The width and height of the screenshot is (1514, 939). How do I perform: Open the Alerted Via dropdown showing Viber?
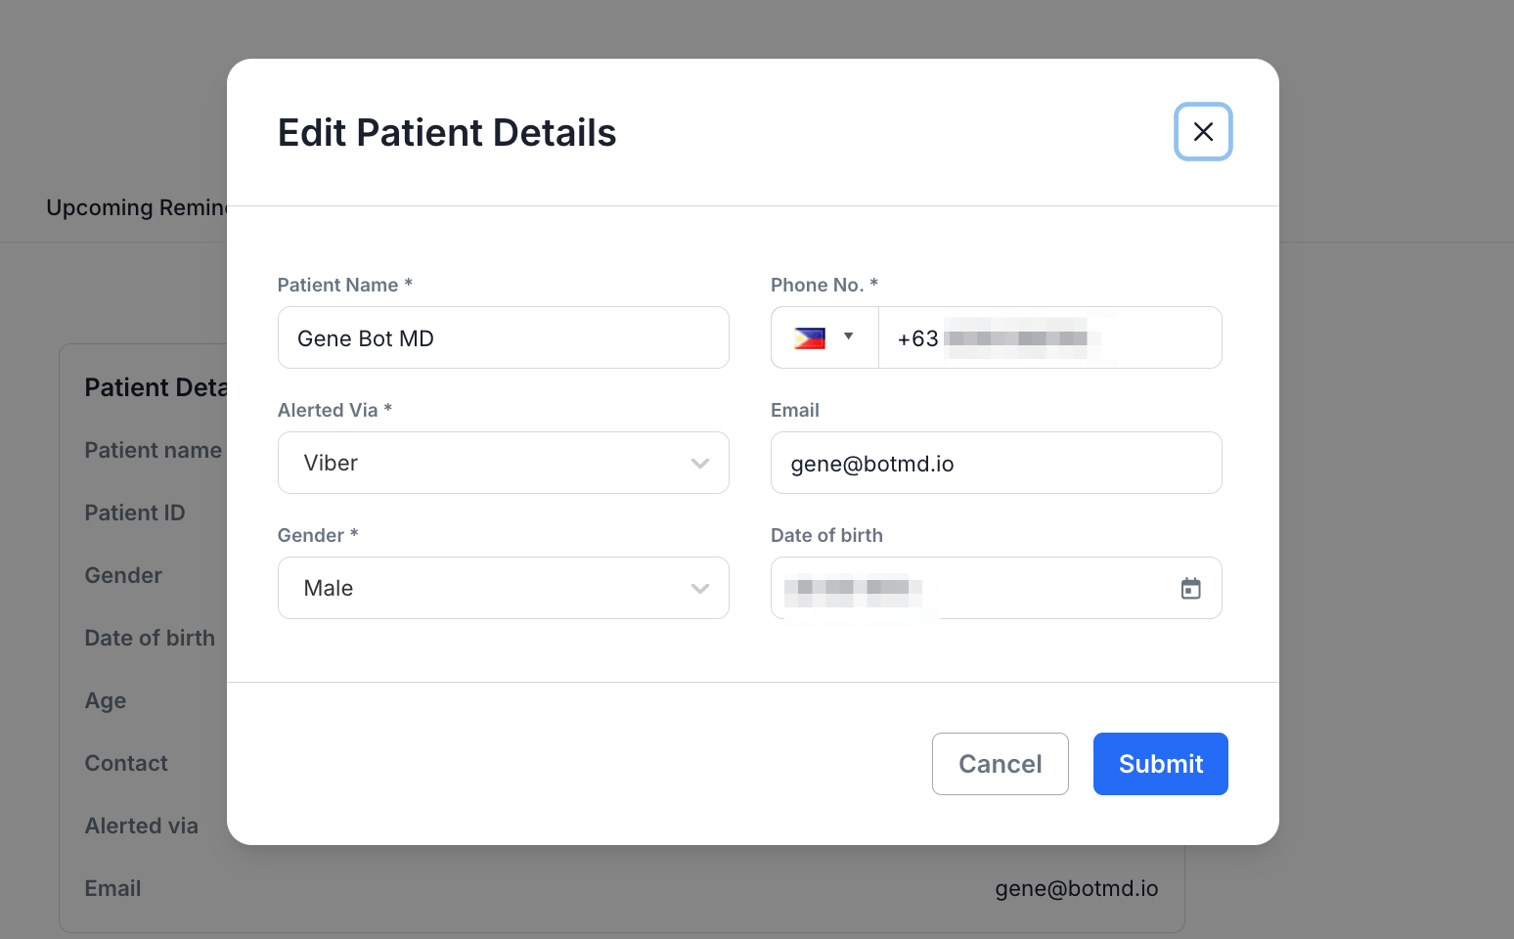(x=489, y=463)
